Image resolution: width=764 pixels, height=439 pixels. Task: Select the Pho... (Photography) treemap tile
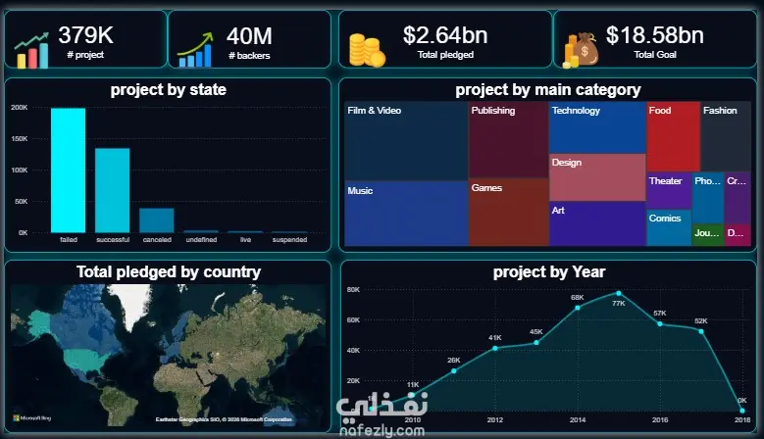708,198
